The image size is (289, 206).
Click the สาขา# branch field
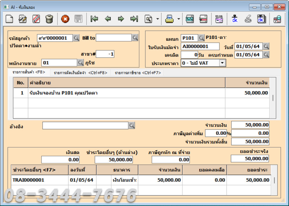point(105,54)
